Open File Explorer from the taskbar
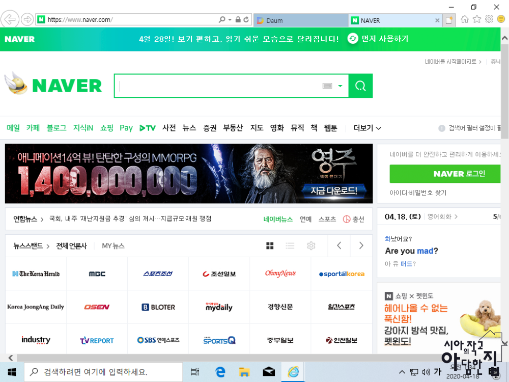Screen dimensions: 509x382 [x=244, y=372]
